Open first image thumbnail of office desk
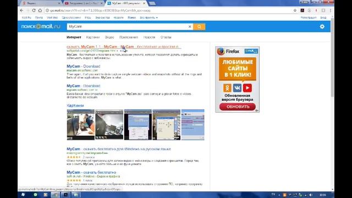 [x=81, y=125]
